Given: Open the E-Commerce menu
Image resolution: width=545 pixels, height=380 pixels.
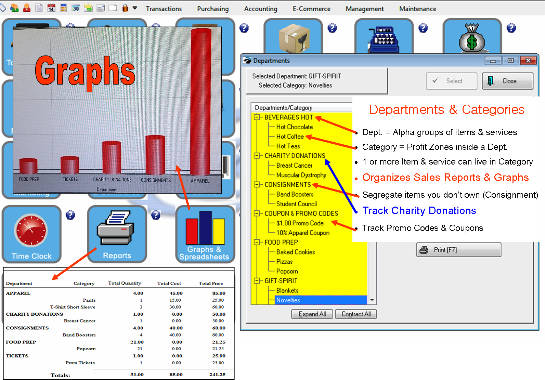Looking at the screenshot, I should (312, 9).
